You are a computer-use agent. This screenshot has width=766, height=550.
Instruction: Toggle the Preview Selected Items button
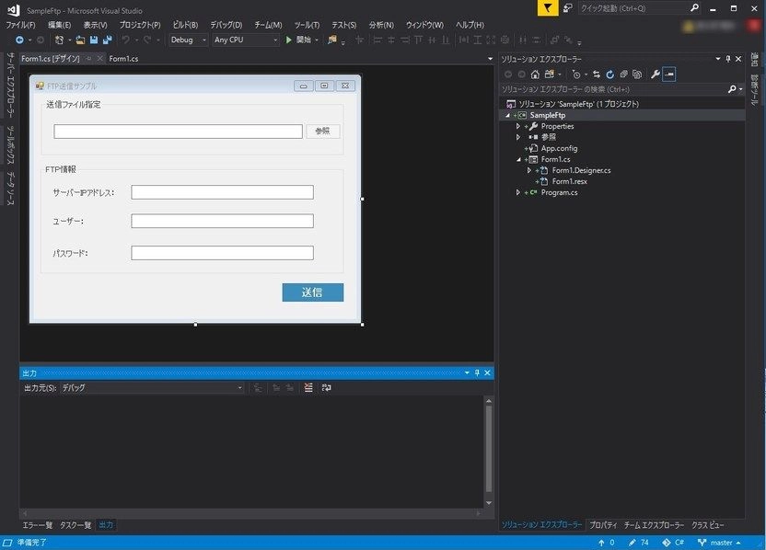tap(669, 74)
